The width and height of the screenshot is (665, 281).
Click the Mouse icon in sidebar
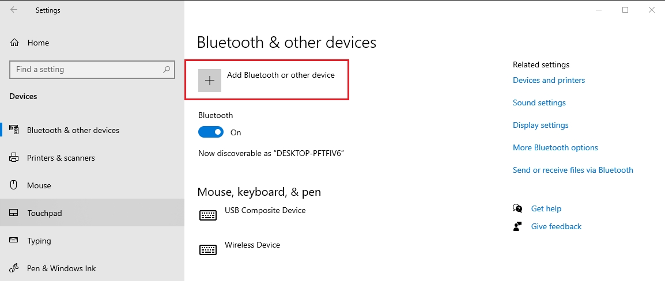[14, 185]
